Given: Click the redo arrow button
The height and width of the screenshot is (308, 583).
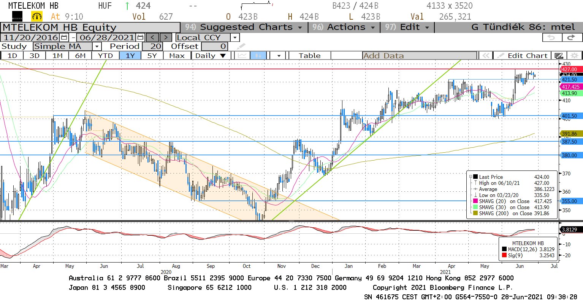Looking at the screenshot, I should pyautogui.click(x=572, y=38).
